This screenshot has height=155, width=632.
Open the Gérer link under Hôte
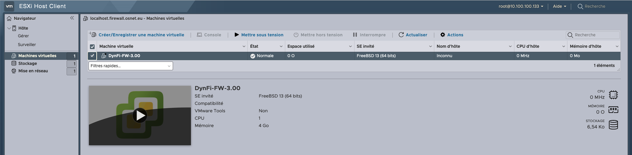tap(23, 36)
